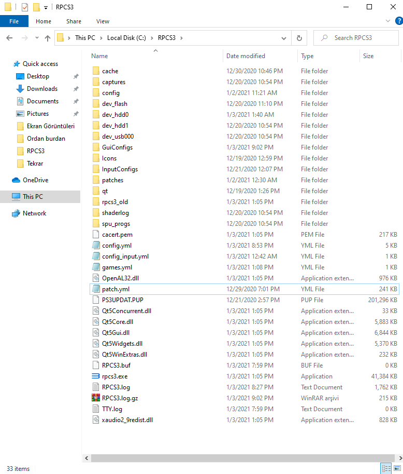Expand the ribbon with the chevron
Screen dimensions: 403x474
click(388, 21)
